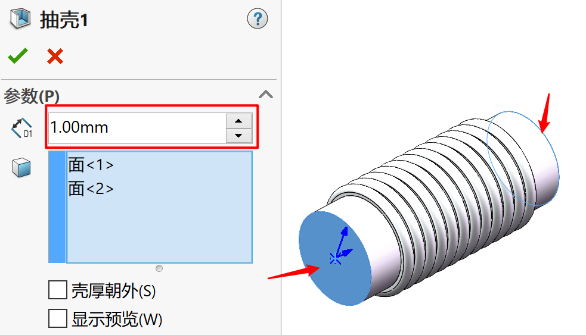Viewport: 586px width, 335px height.
Task: Click the 1.00mm thickness input field
Action: click(137, 128)
